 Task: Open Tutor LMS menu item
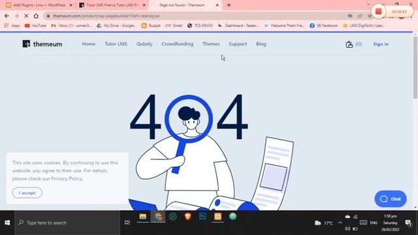click(x=116, y=44)
